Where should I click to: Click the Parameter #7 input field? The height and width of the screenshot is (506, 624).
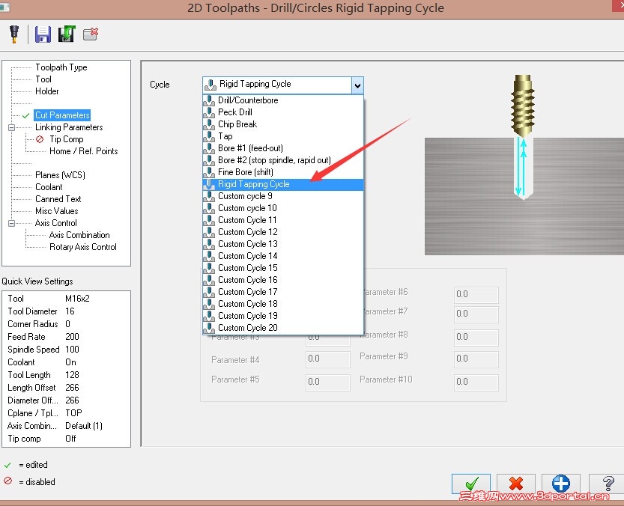click(476, 314)
